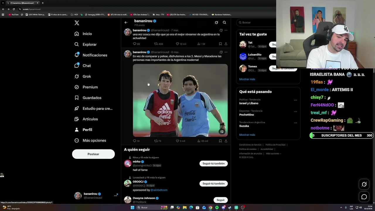Bookmark the Messi Maradona tweet
Screen dimensions: 375x211
coord(220,141)
